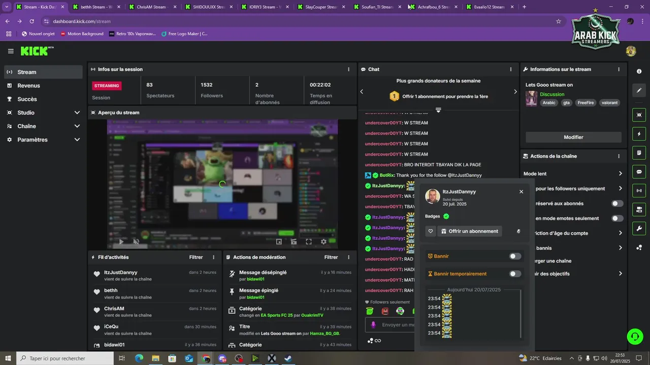
Task: Enter fullscreen on stream preview
Action: 308,242
